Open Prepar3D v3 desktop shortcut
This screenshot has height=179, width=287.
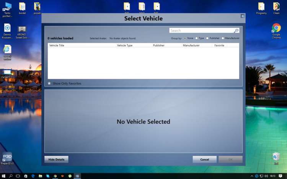pyautogui.click(x=7, y=158)
